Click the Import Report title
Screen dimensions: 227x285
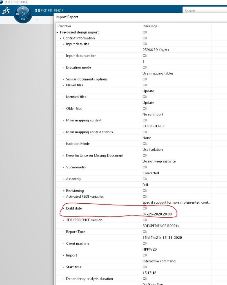click(67, 17)
